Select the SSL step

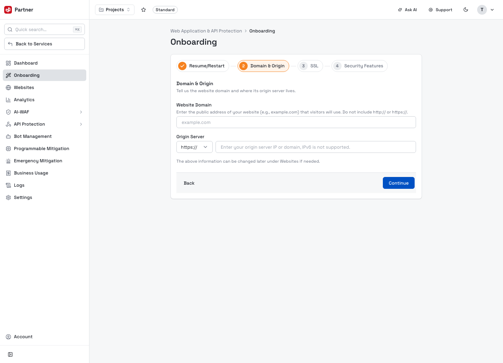[310, 66]
